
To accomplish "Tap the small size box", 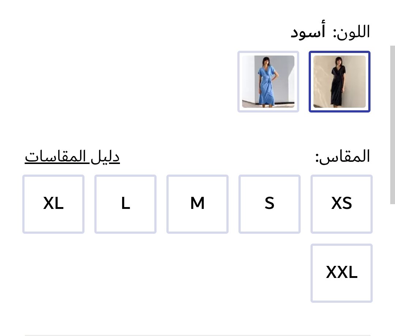I will point(270,204).
